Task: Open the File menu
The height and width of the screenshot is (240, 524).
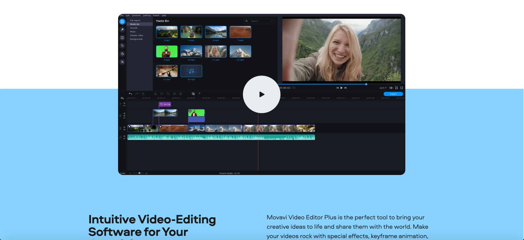Action: 122,15
